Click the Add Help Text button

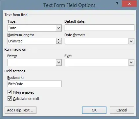(20, 110)
